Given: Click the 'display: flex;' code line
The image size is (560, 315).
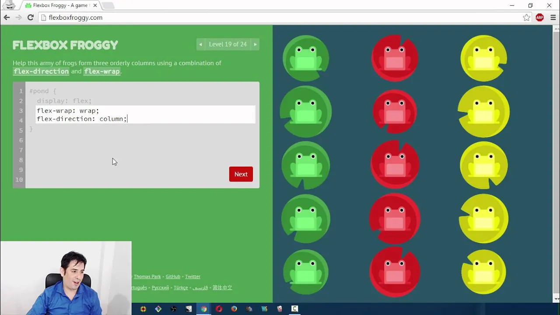Looking at the screenshot, I should pos(64,101).
